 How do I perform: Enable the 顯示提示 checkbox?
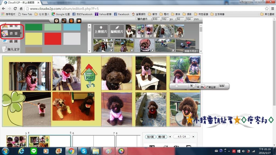coord(136,19)
